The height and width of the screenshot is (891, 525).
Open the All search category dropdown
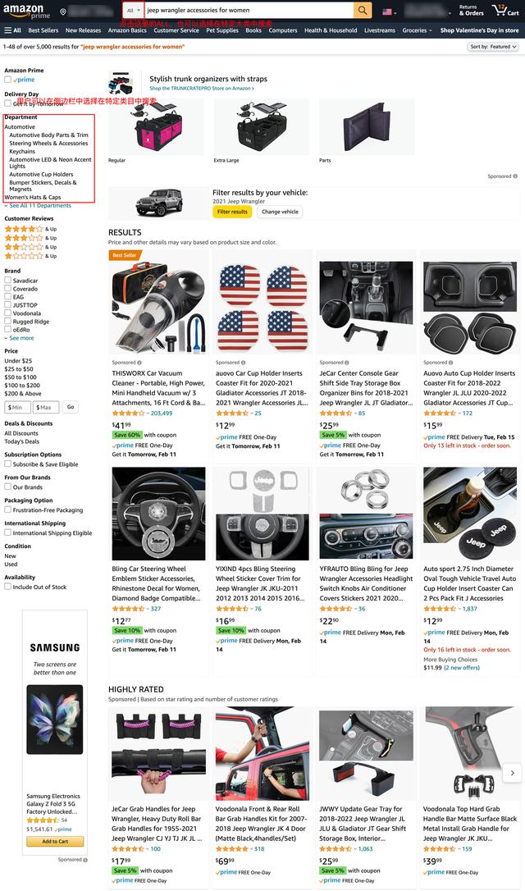[x=134, y=10]
